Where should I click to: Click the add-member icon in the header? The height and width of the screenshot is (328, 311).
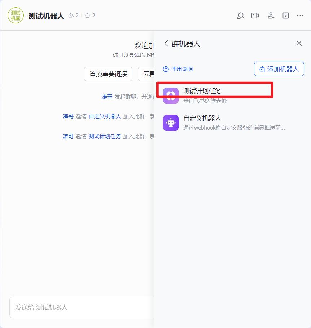click(x=271, y=16)
